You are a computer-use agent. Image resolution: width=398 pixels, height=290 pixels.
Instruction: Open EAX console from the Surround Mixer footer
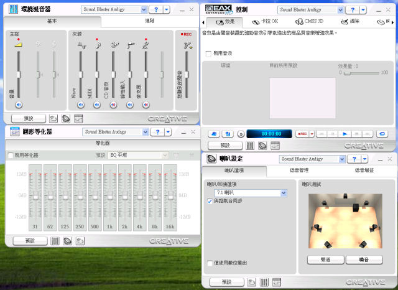(53, 119)
